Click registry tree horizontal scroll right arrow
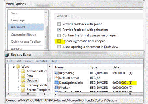 45,94
